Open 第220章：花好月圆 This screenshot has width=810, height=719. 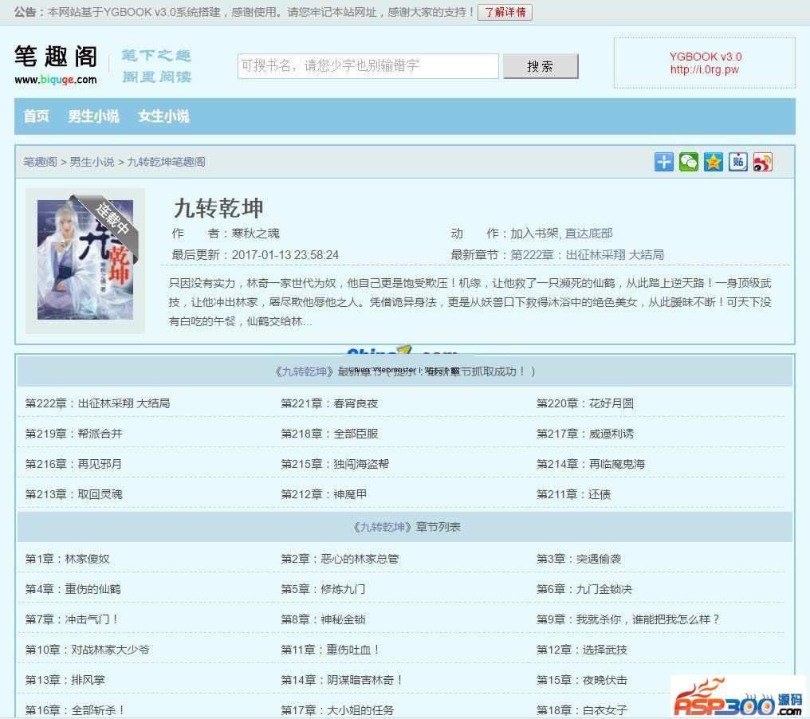(x=584, y=403)
